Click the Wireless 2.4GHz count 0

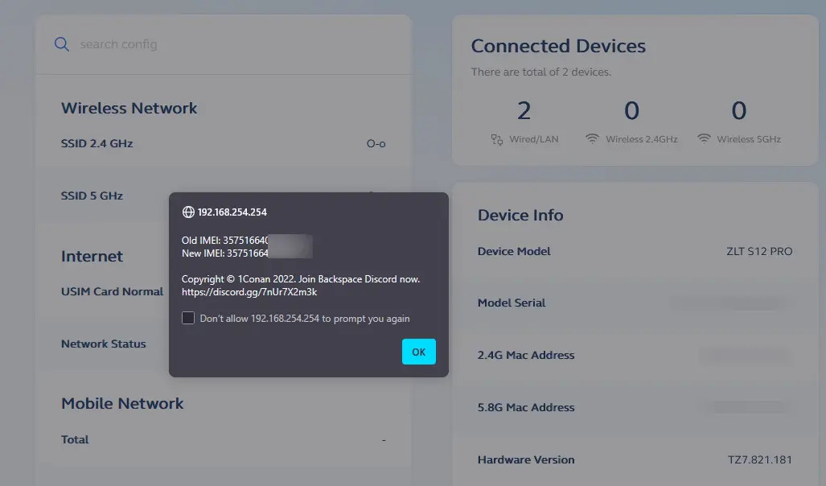(x=631, y=111)
